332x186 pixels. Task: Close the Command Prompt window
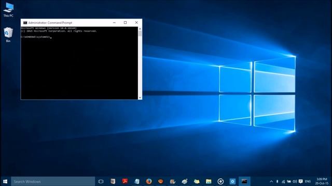tap(136, 23)
